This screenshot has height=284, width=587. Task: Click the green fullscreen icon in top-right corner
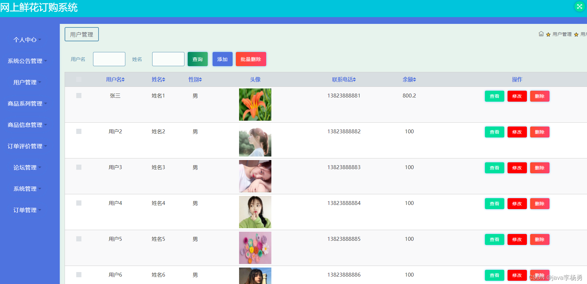pos(580,6)
